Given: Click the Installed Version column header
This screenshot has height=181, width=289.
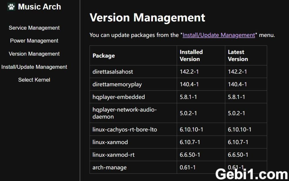Looking at the screenshot, I should pos(191,55).
